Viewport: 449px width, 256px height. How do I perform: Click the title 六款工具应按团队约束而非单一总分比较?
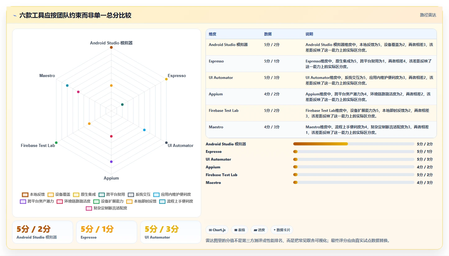pos(75,15)
